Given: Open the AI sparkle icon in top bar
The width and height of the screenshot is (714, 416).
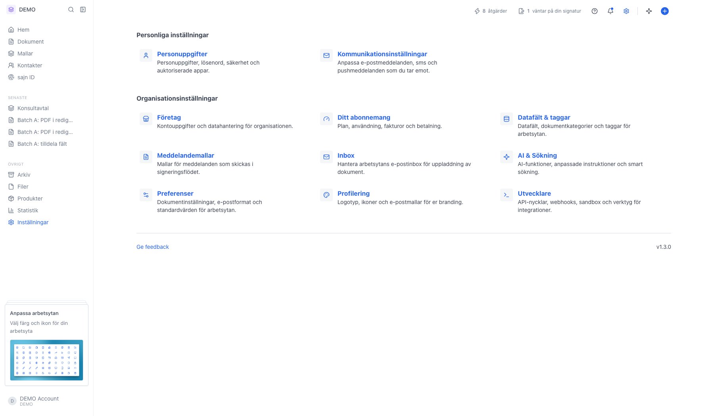Looking at the screenshot, I should click(x=649, y=11).
